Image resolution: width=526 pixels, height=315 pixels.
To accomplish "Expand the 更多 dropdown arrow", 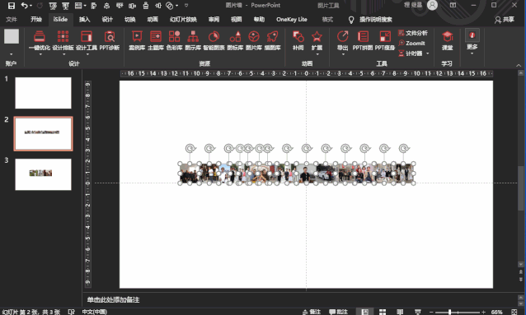I will (472, 53).
